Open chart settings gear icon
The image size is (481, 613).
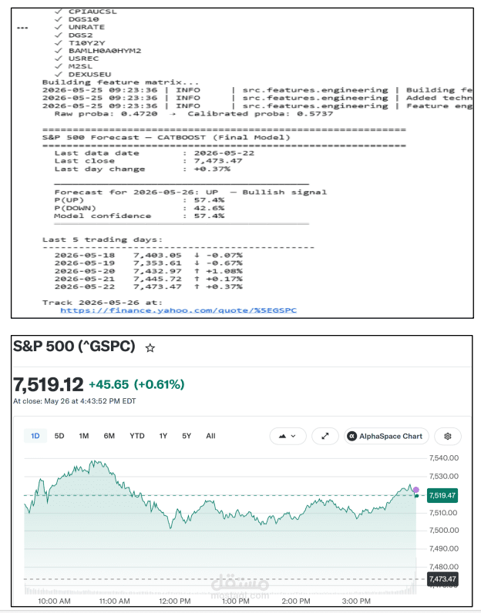click(448, 437)
